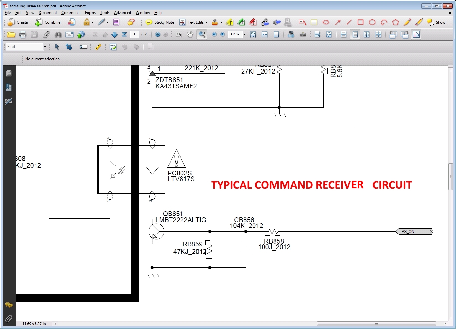Click the Create PDF button
The height and width of the screenshot is (329, 456).
[x=19, y=22]
